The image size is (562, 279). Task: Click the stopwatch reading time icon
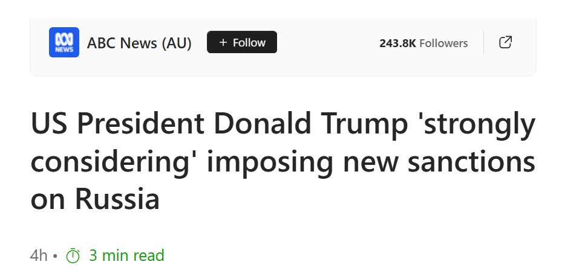(73, 256)
